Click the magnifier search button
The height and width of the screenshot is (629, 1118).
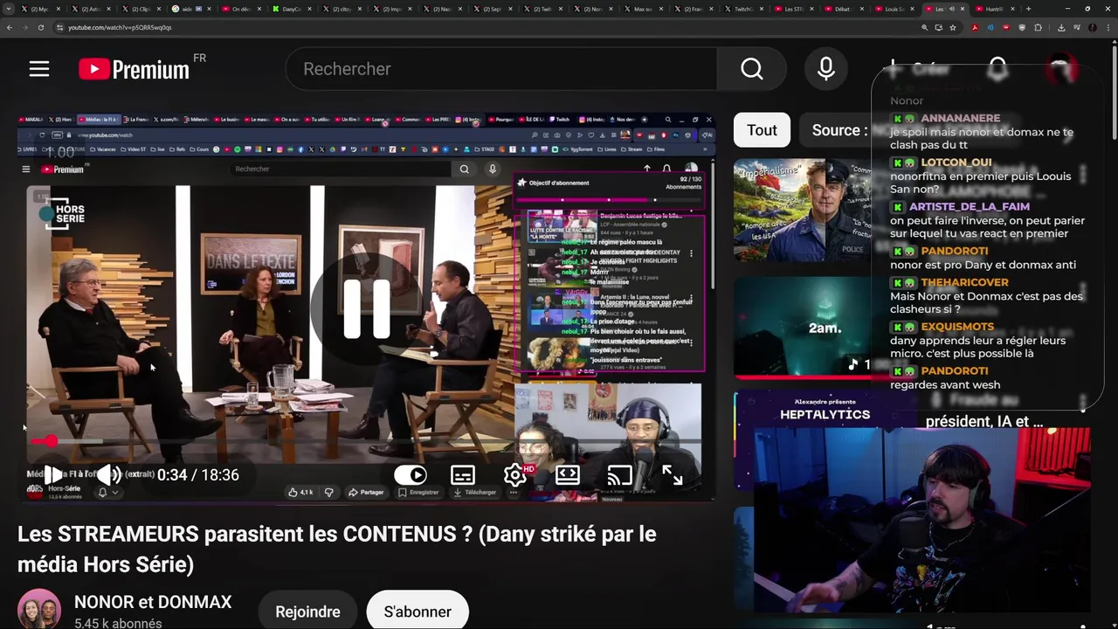[x=752, y=69]
